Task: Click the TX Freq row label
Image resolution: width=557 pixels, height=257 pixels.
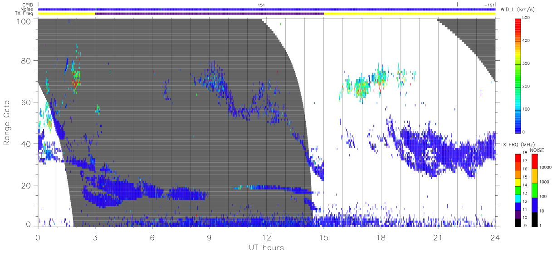Action: coord(24,14)
